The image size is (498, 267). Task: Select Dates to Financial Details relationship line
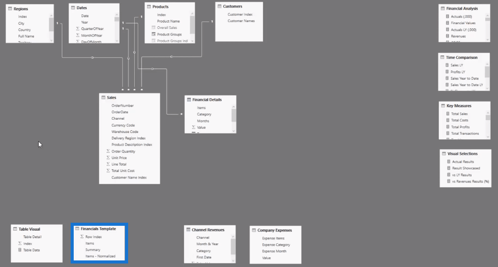(152, 68)
